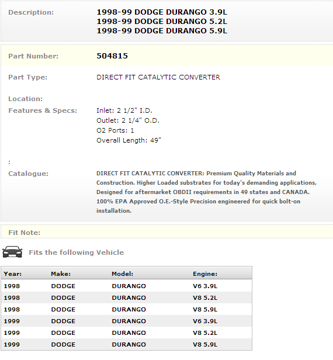Select the 1999 Durango V8 5.9L row

point(126,344)
